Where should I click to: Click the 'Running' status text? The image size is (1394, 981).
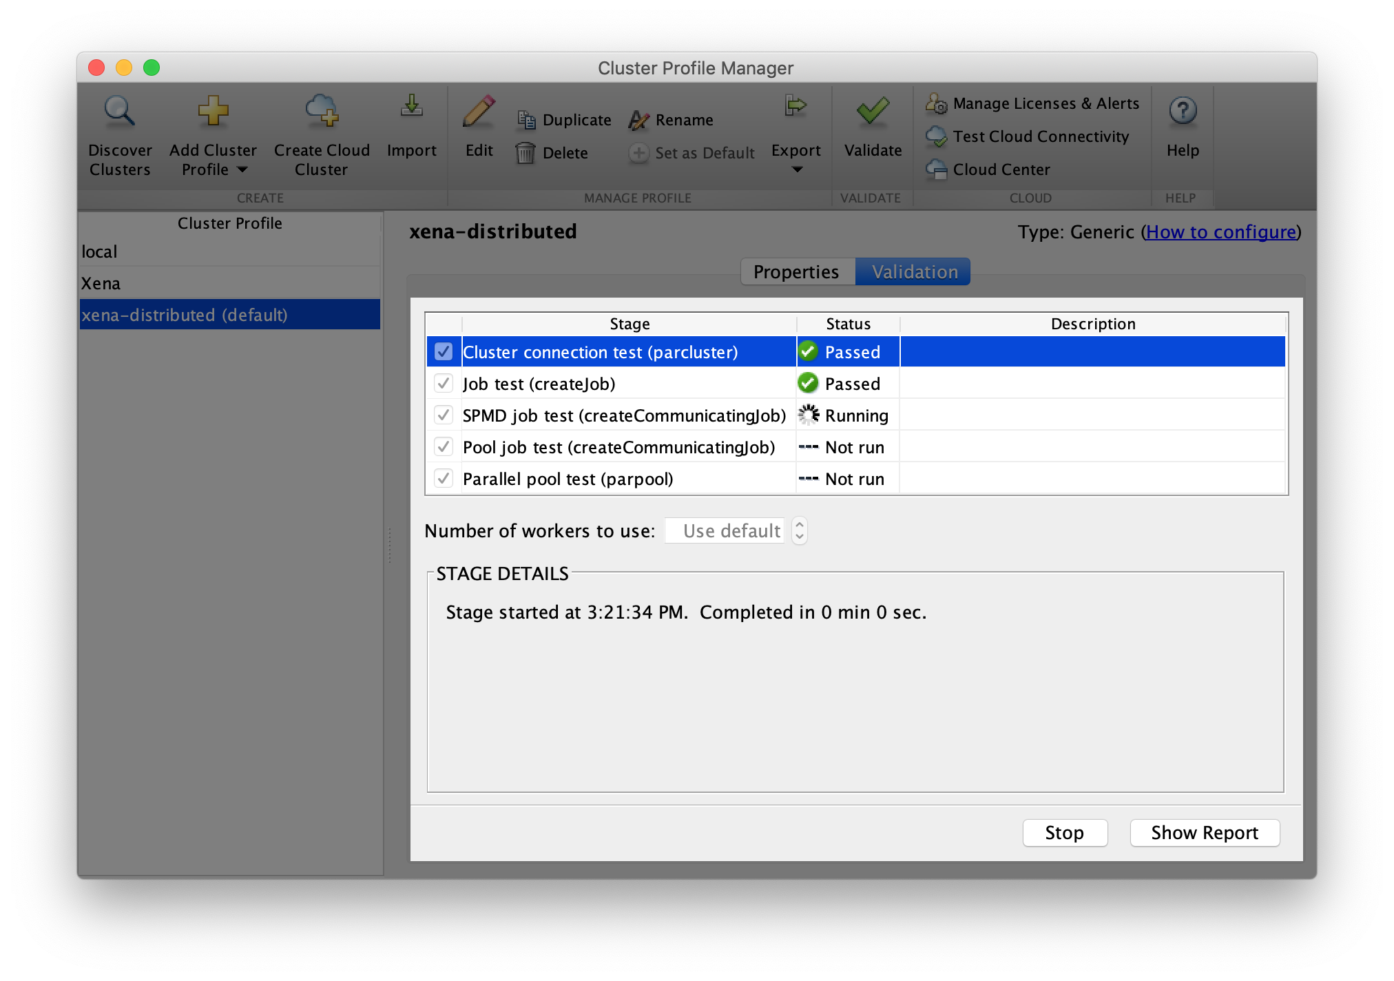click(857, 415)
